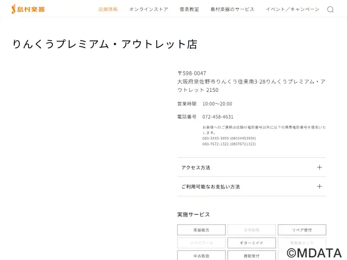Click the リペア受付 service button
This screenshot has height=260, width=347.
[x=302, y=230]
